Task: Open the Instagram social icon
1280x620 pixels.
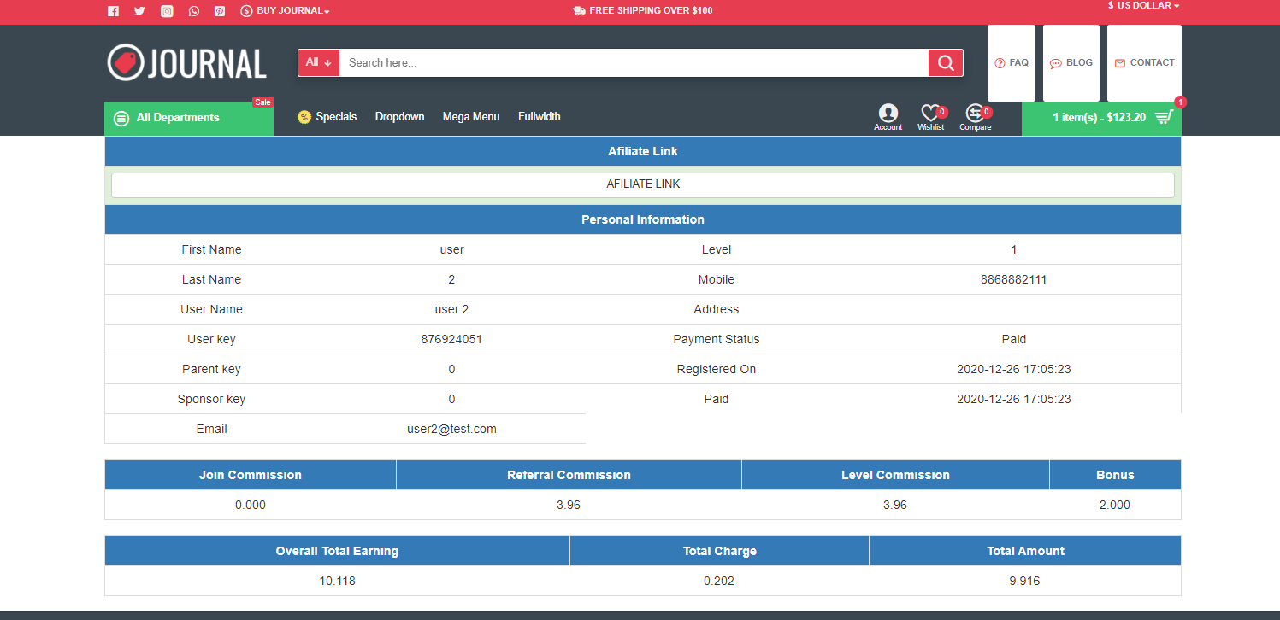Action: pos(167,11)
